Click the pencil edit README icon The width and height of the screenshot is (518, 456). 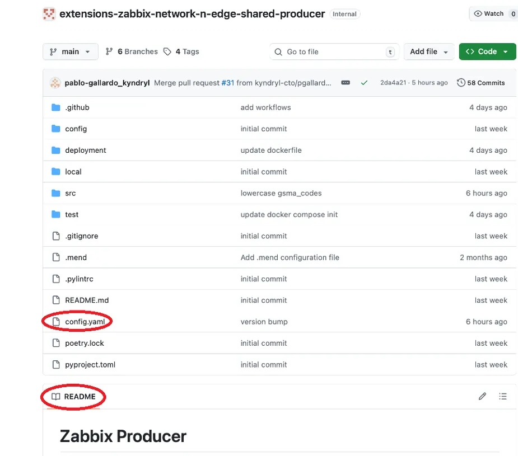click(x=482, y=396)
